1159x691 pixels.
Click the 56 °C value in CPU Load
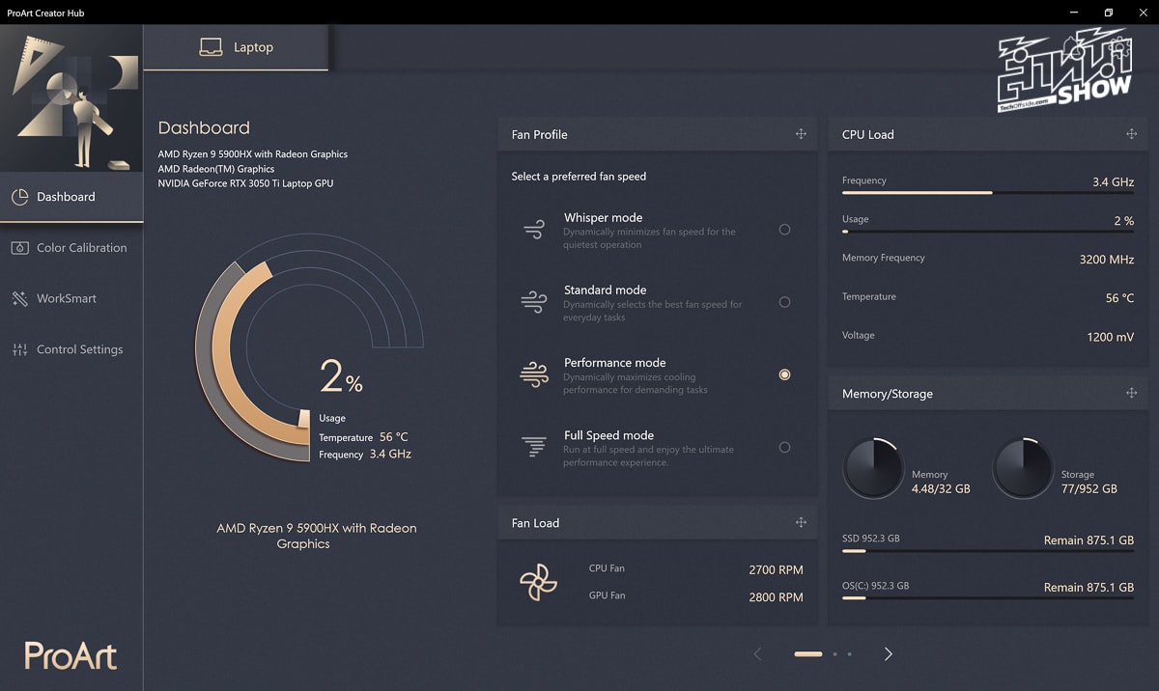click(1119, 298)
